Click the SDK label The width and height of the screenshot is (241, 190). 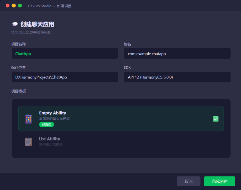click(127, 68)
